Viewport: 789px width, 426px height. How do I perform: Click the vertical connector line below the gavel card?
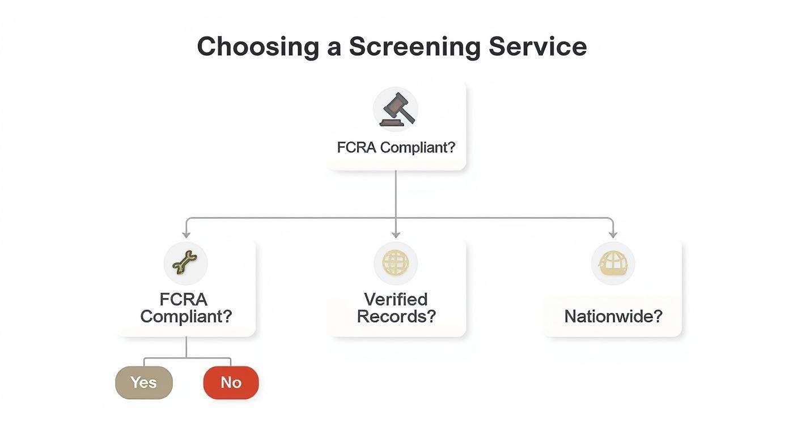(x=396, y=193)
